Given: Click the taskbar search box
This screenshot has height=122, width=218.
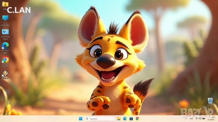Looking at the screenshot, I should click(100, 119).
